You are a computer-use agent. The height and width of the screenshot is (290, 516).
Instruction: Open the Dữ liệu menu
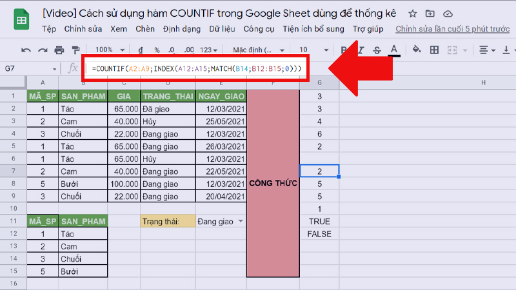(x=221, y=29)
